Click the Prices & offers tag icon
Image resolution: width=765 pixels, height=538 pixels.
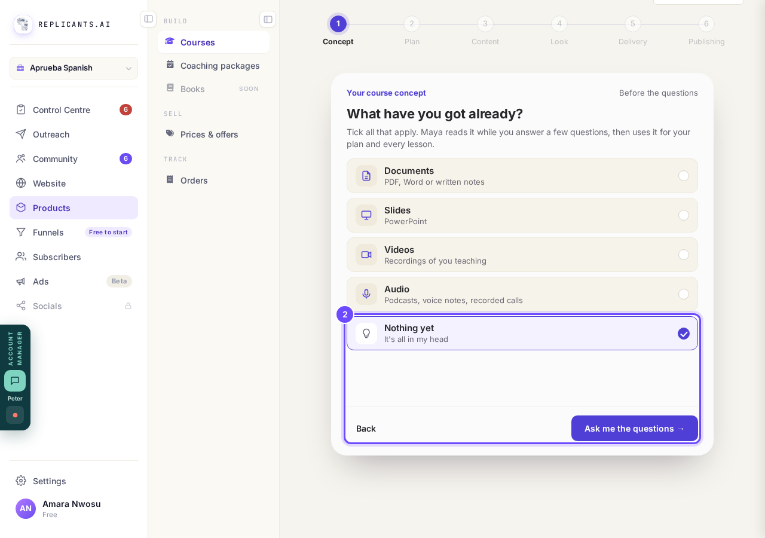[x=170, y=133]
